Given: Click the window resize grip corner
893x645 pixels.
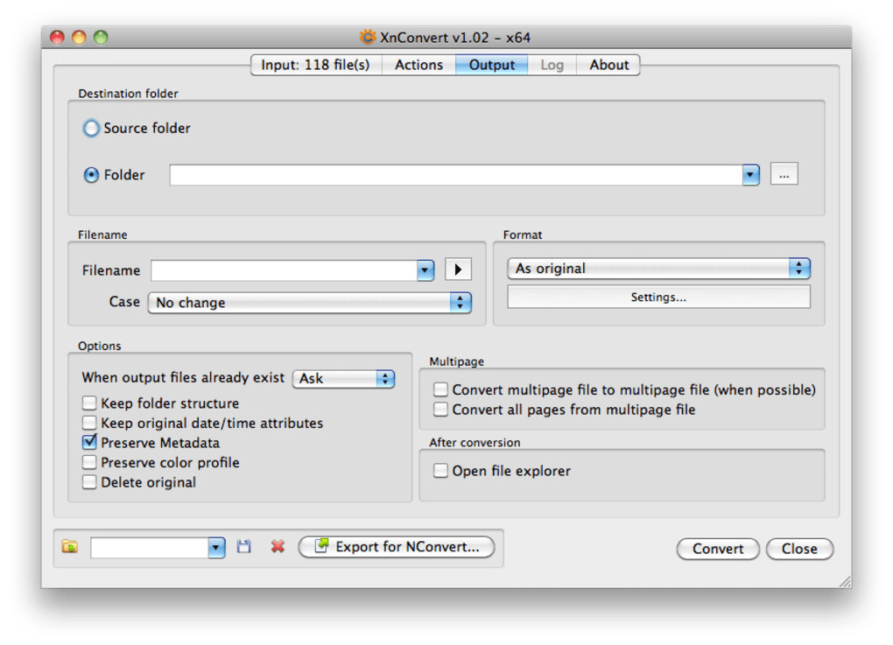Looking at the screenshot, I should [845, 581].
